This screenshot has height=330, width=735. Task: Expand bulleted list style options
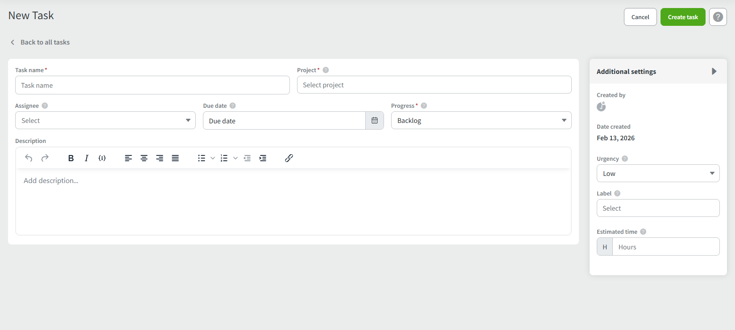click(x=213, y=158)
